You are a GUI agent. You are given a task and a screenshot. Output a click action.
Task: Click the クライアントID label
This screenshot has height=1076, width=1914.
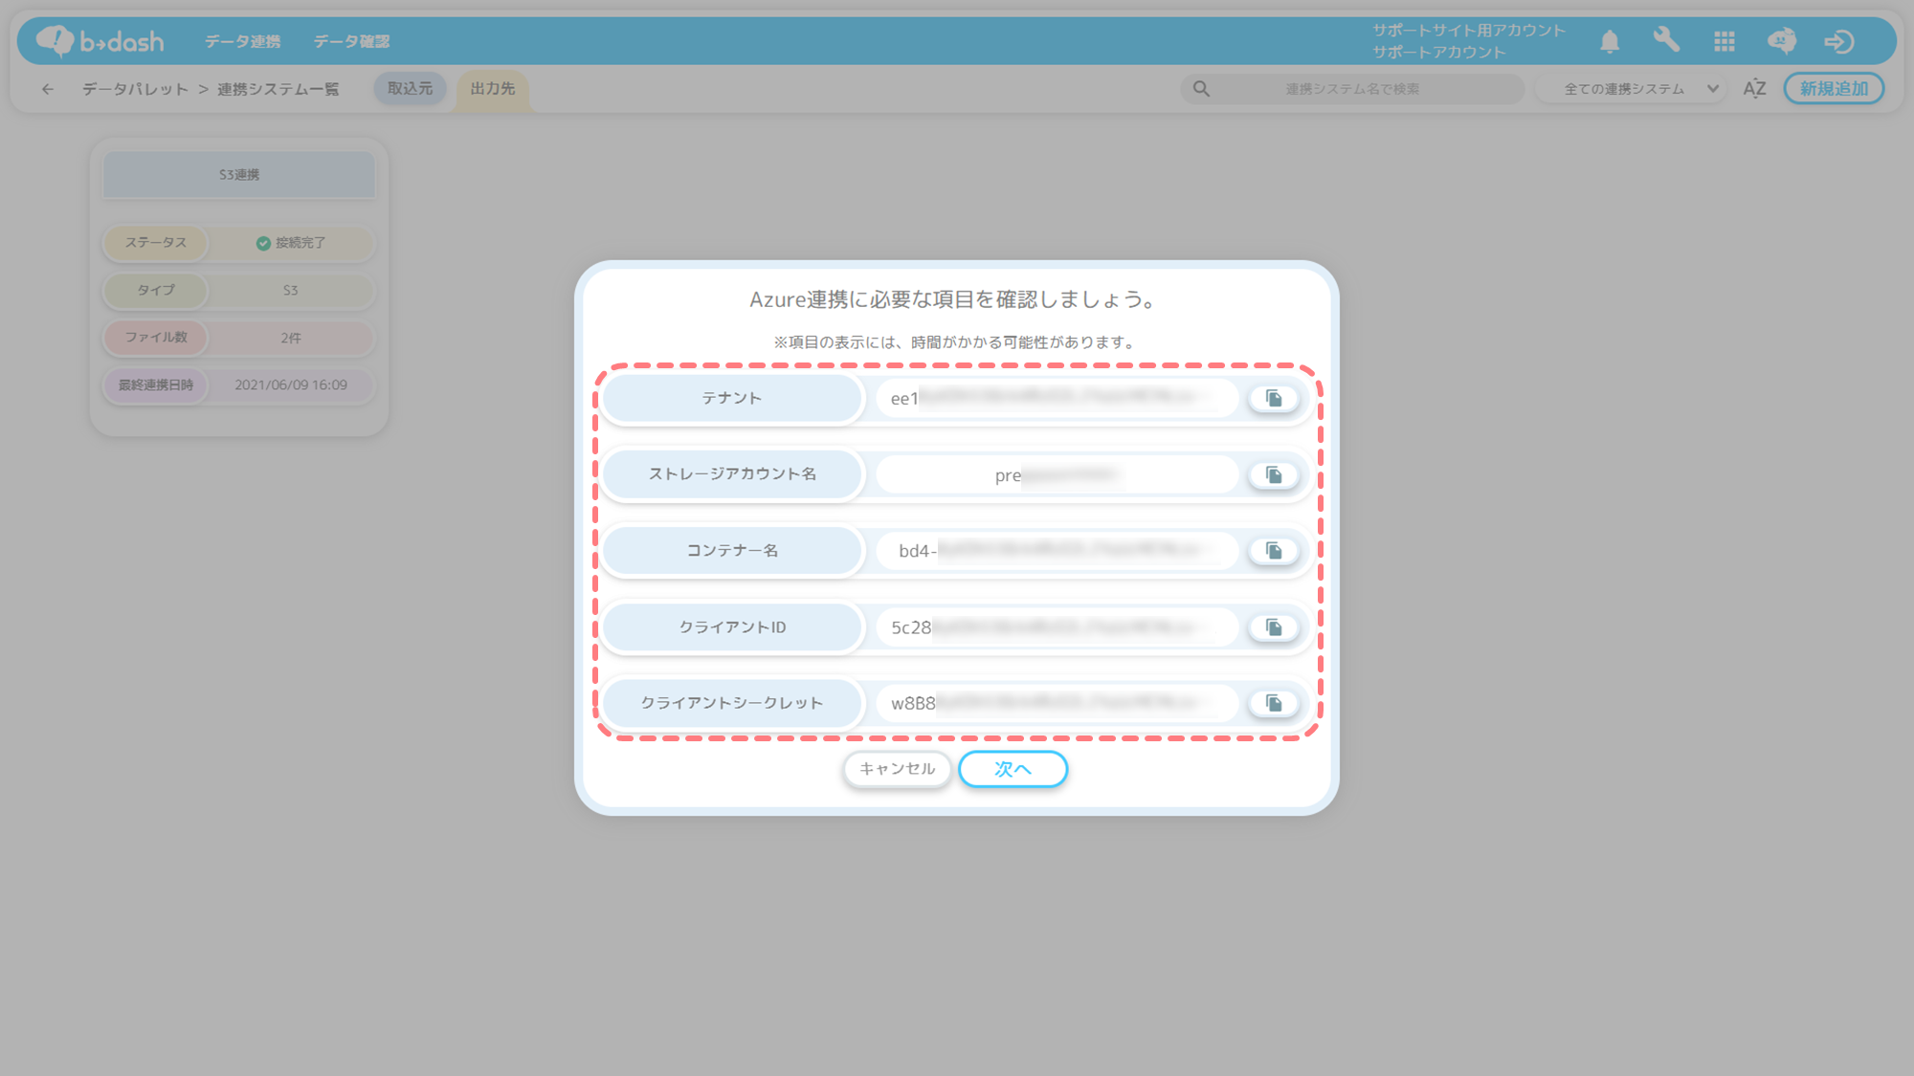[x=732, y=627]
